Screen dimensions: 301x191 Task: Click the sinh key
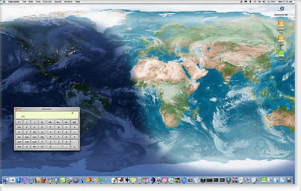coord(19,142)
